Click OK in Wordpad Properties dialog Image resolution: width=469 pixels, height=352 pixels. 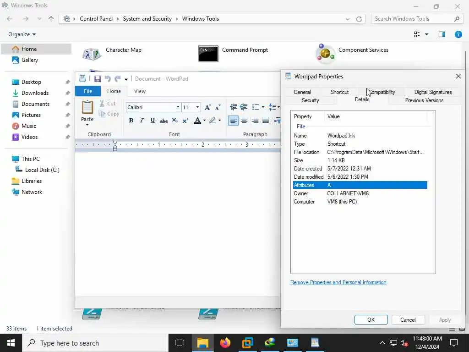pos(371,319)
